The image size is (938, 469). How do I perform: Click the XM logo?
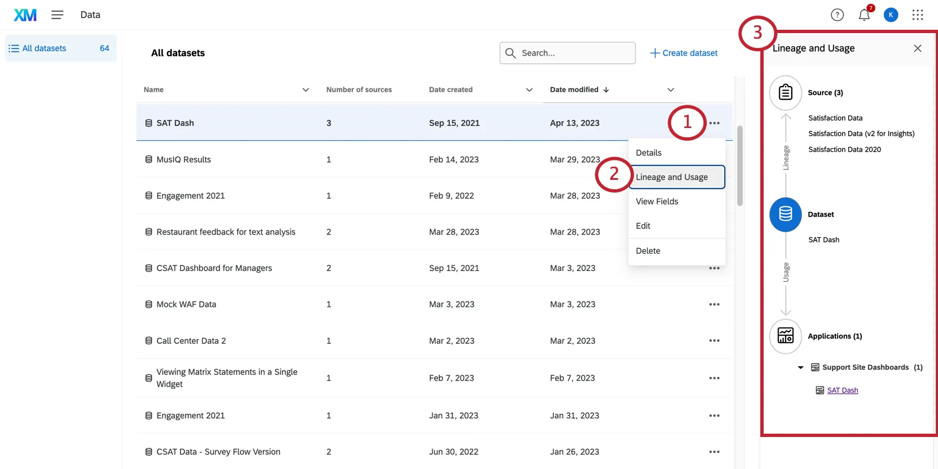tap(25, 15)
